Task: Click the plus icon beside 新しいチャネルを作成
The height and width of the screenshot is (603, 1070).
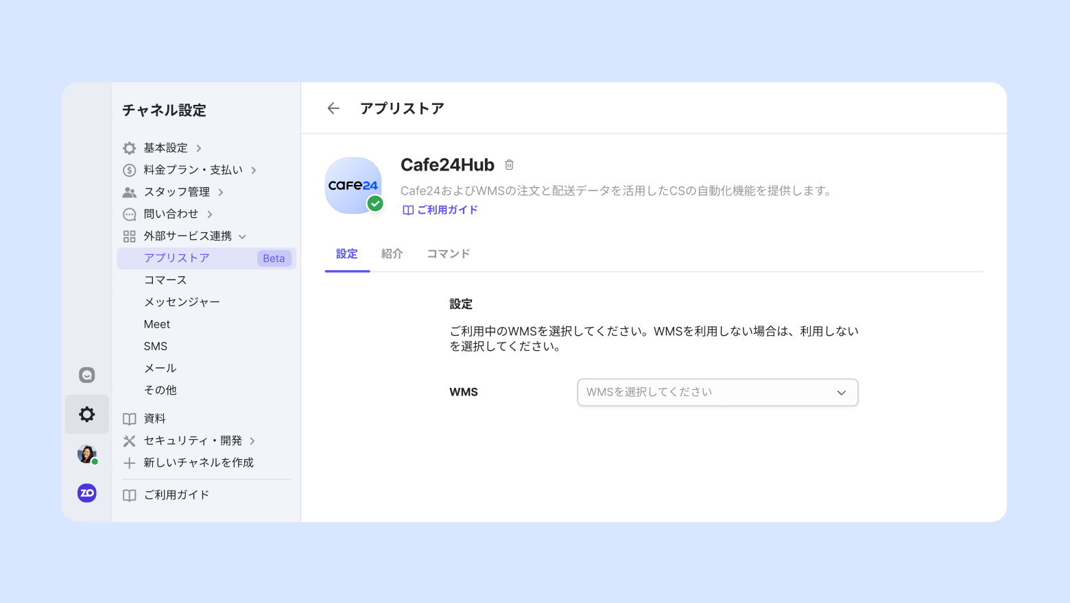Action: pyautogui.click(x=129, y=463)
